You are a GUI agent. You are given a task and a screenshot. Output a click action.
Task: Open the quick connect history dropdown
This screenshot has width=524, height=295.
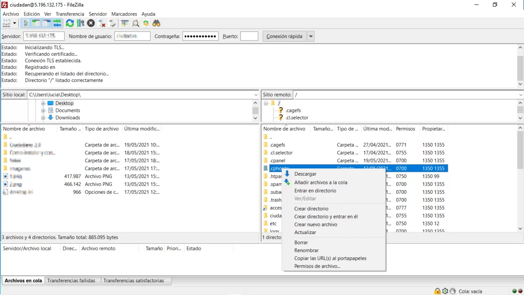pyautogui.click(x=311, y=36)
